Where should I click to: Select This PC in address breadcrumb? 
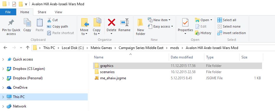tap(49, 48)
